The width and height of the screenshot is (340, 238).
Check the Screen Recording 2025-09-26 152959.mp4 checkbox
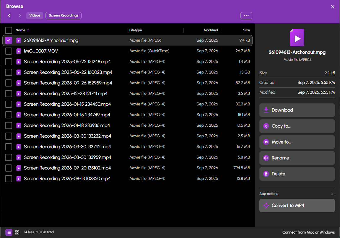pos(9,83)
